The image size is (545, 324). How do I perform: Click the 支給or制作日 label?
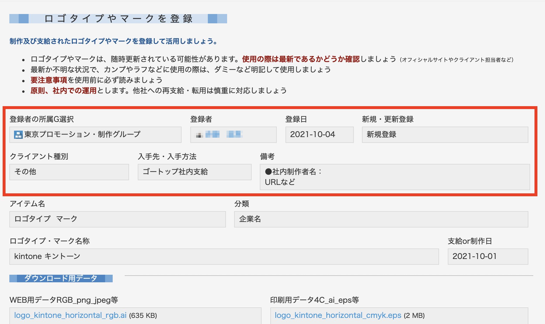pos(470,241)
